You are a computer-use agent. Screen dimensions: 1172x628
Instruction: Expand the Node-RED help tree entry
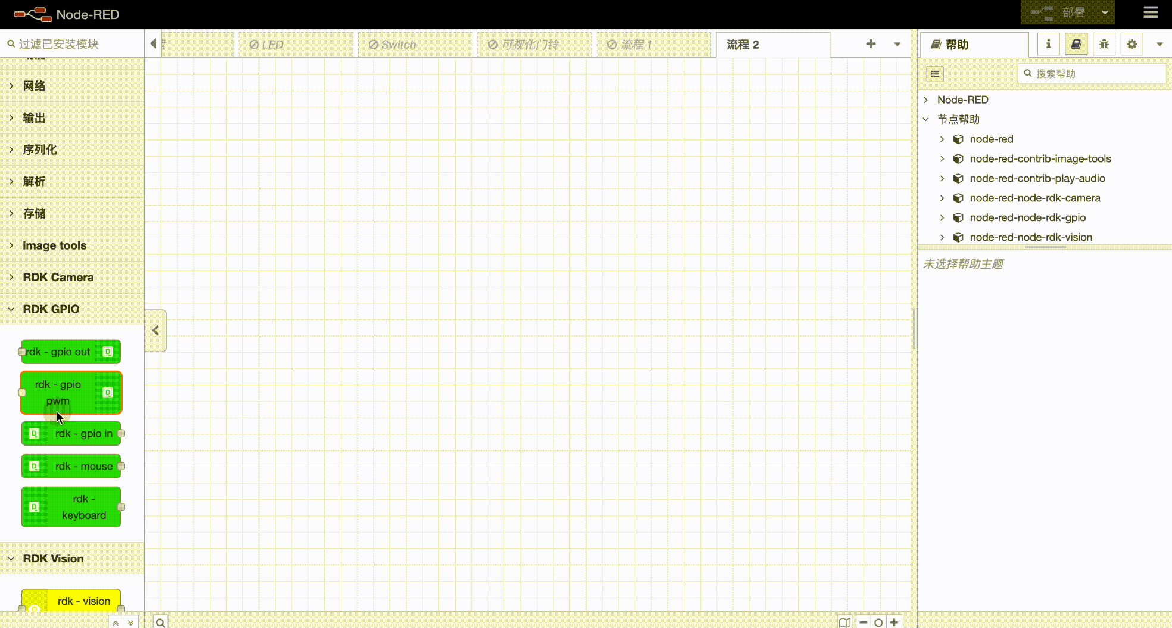(x=926, y=100)
